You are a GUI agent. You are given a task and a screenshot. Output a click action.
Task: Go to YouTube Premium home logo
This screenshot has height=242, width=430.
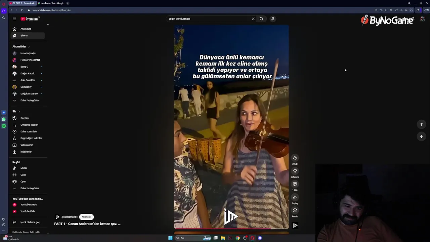29,19
